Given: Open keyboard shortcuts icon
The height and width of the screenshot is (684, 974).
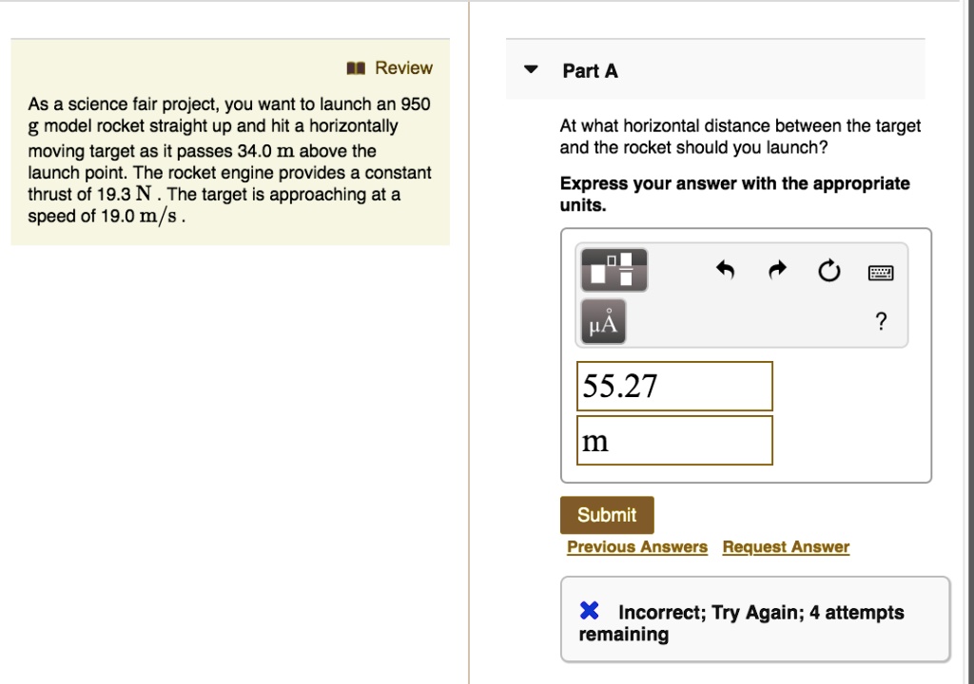Looking at the screenshot, I should [881, 274].
